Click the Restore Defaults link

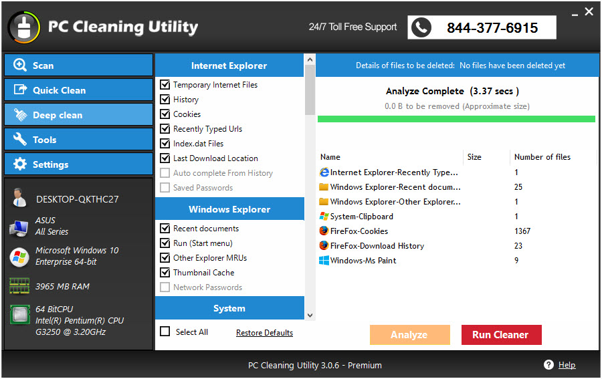(264, 333)
